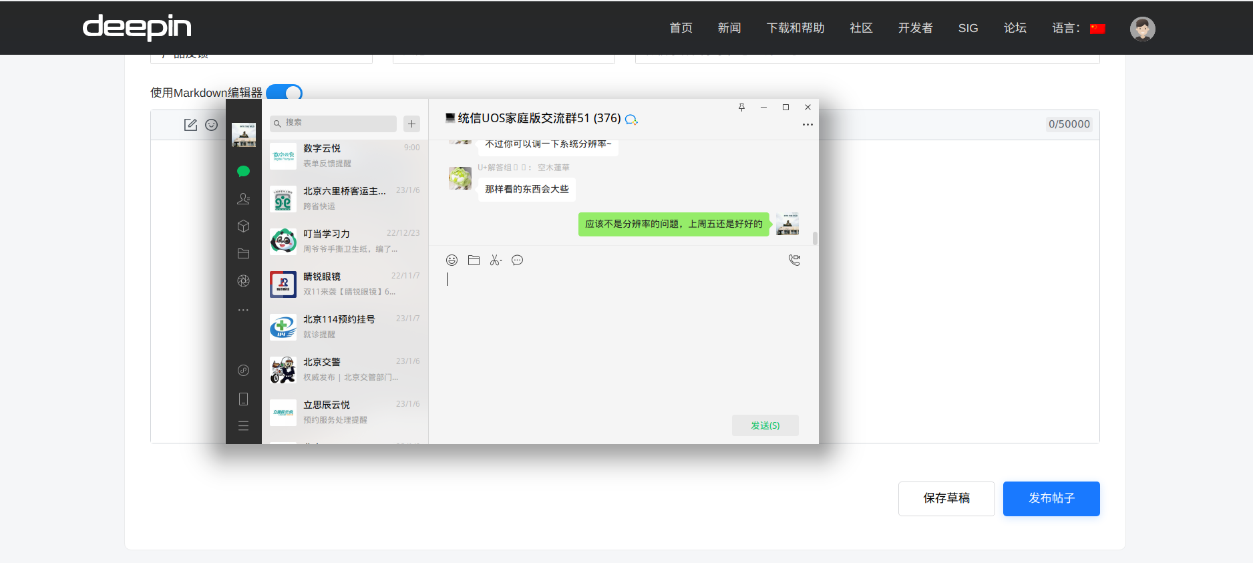Image resolution: width=1253 pixels, height=563 pixels.
Task: Click the send file folder icon
Action: pyautogui.click(x=474, y=260)
